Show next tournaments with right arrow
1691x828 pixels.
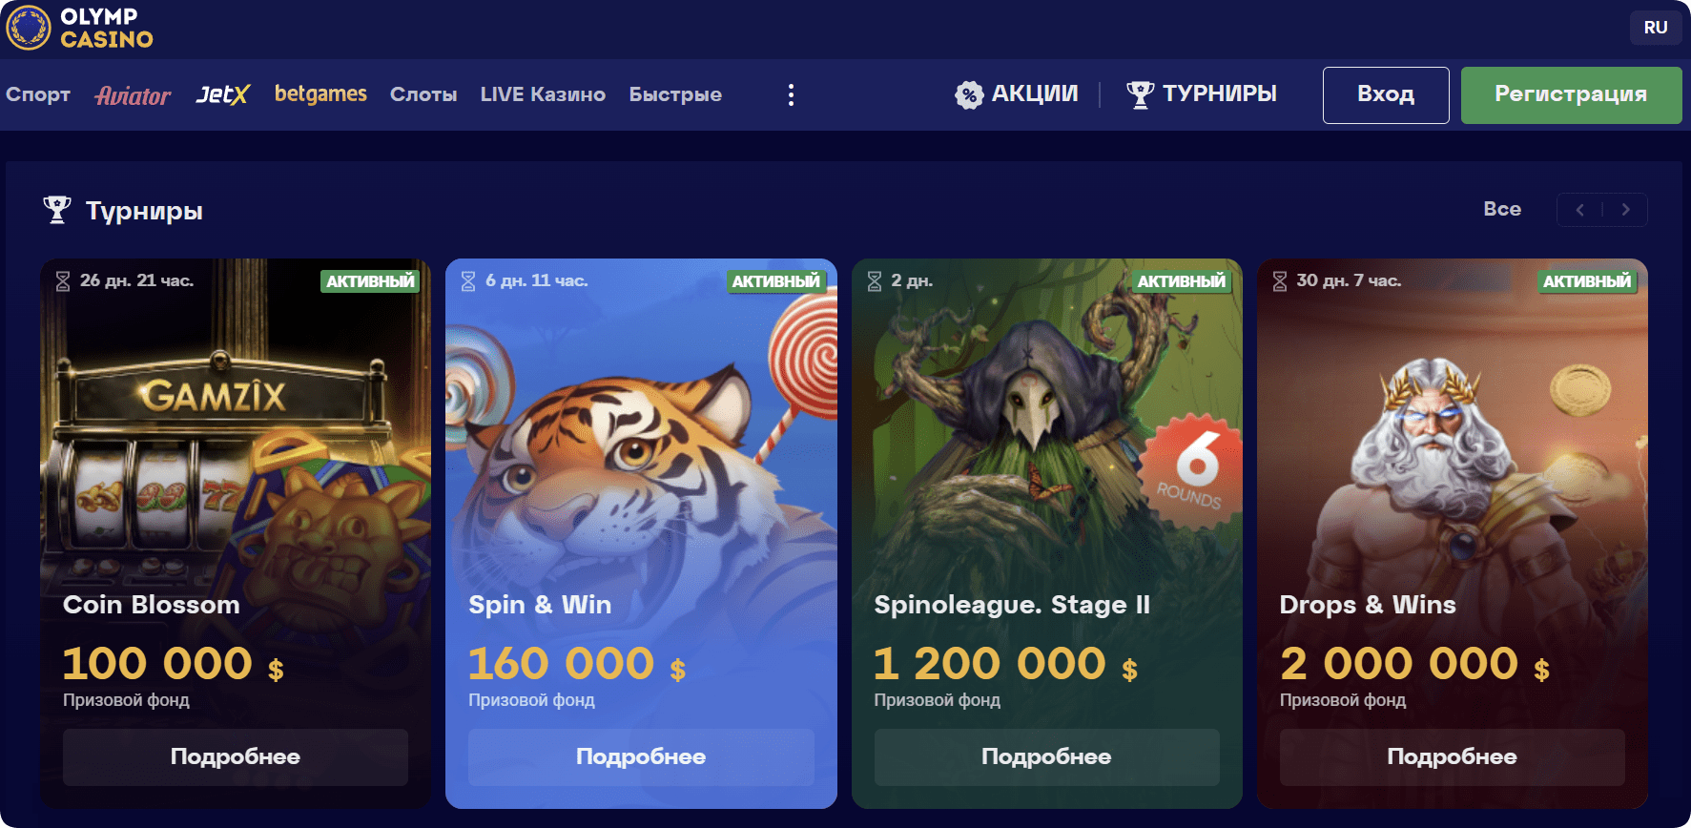tap(1626, 210)
